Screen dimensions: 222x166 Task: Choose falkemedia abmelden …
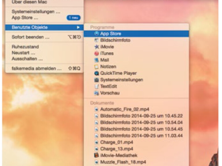(x=44, y=69)
